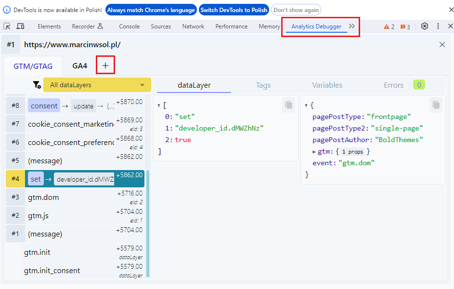
Task: Open the dataLayer filter settings icon
Action: [x=37, y=85]
